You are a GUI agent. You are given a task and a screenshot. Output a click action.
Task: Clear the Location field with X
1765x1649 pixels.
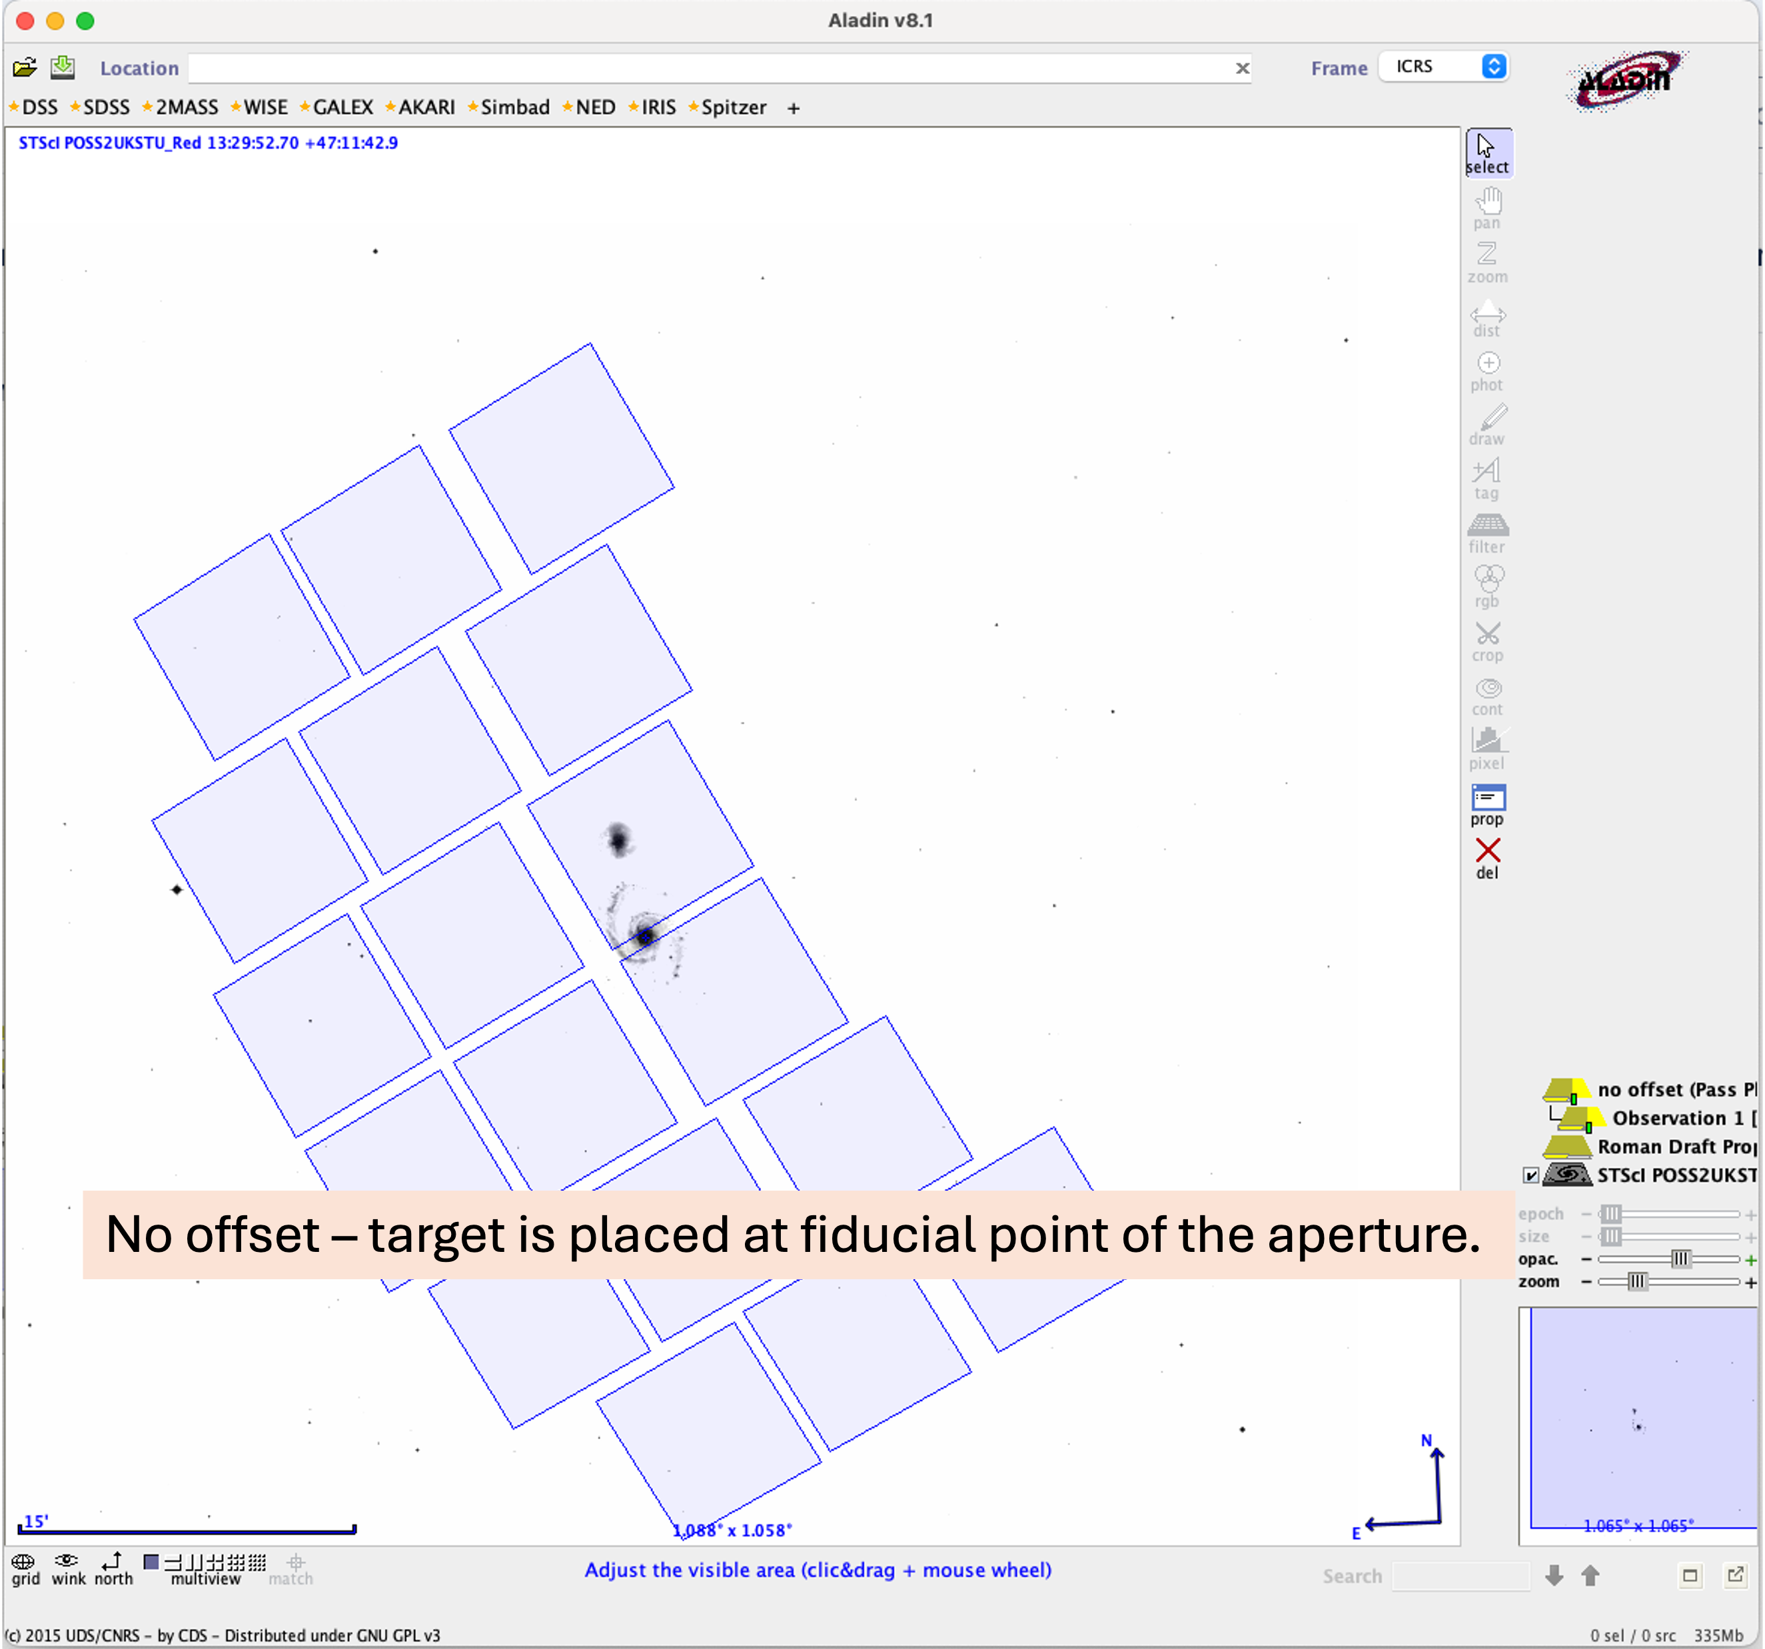(1242, 69)
